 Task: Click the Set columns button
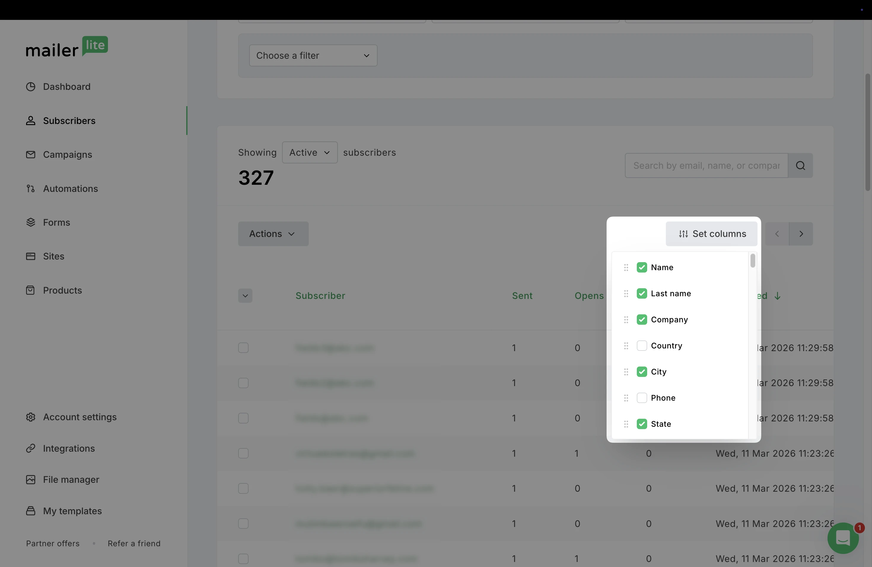[x=712, y=234]
